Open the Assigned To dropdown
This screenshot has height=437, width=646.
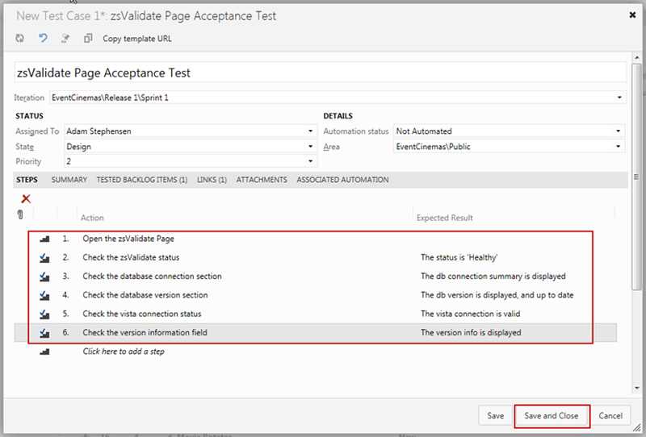pos(310,131)
